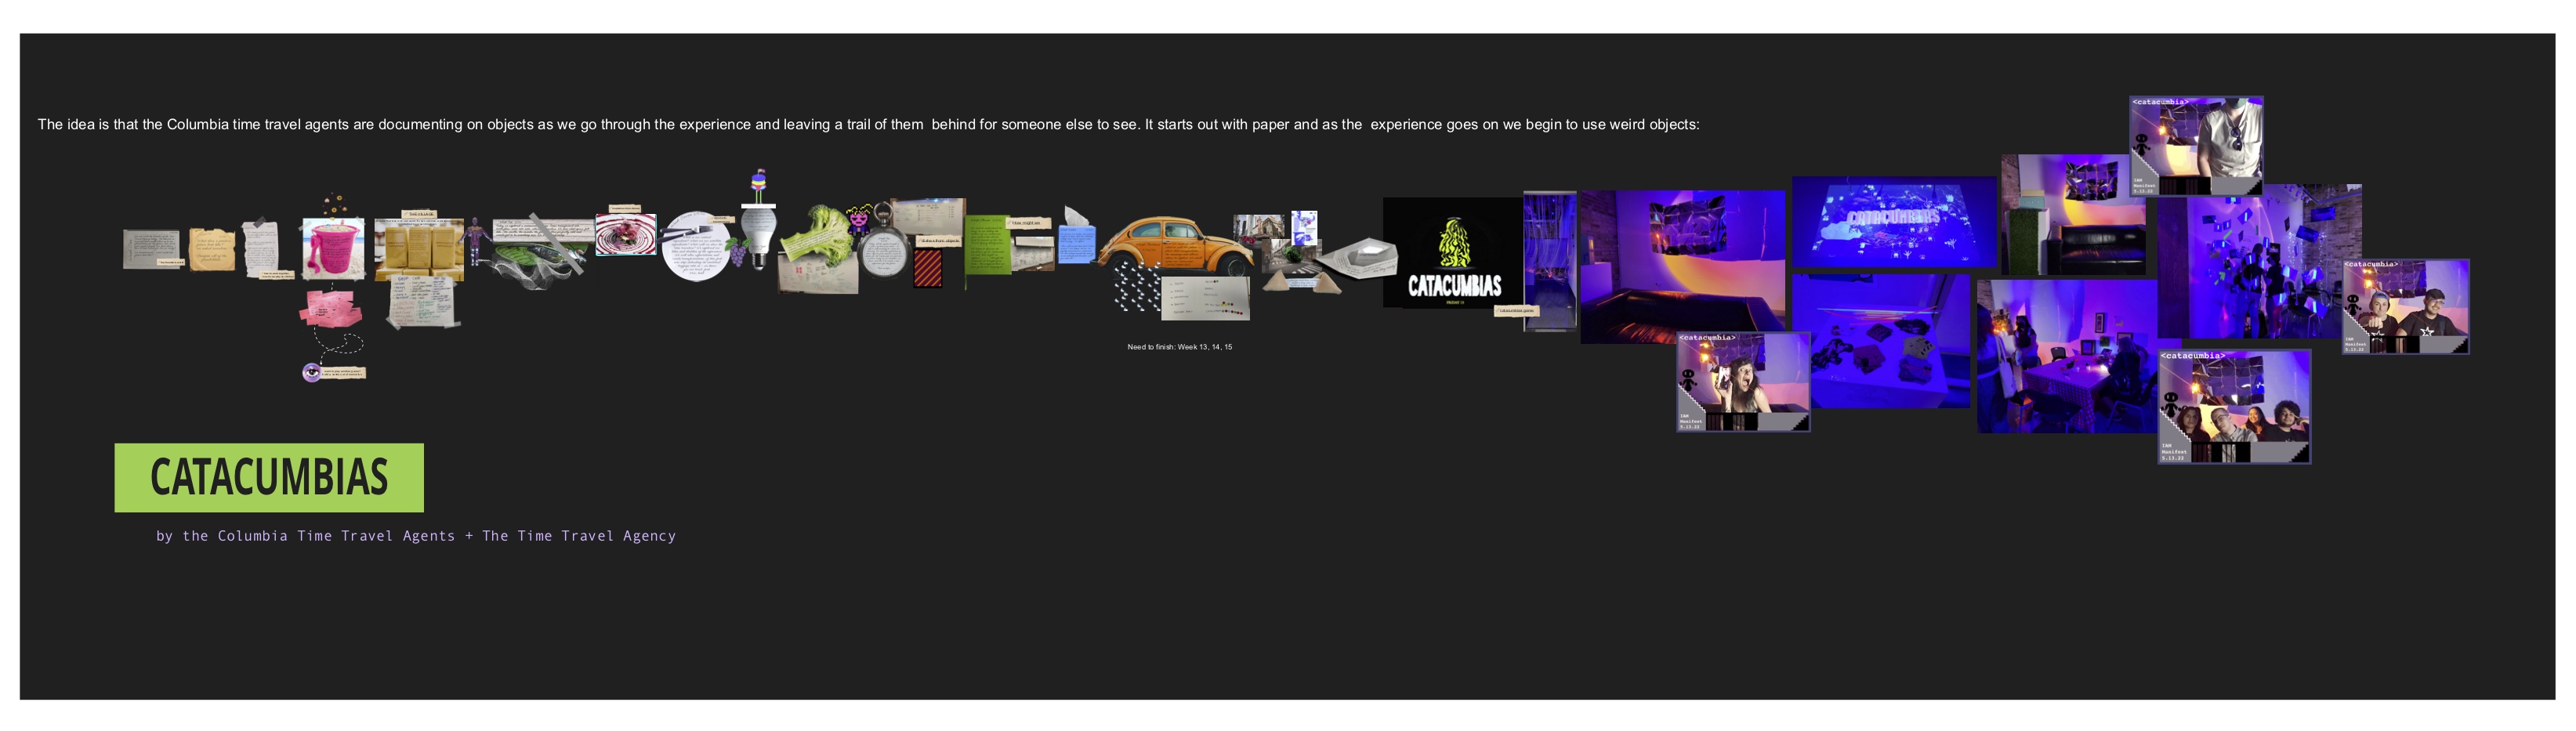Open the pink sand bucket image
Viewport: 2576px width, 731px height.
[x=333, y=248]
